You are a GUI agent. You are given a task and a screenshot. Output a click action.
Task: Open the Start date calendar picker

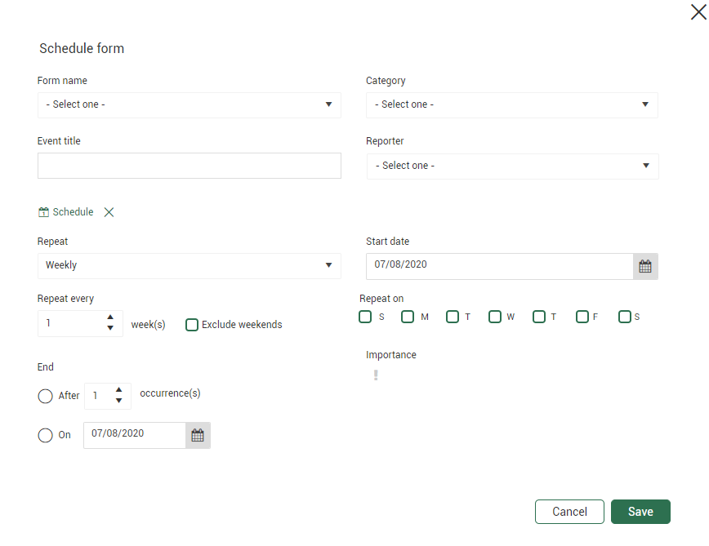coord(645,266)
